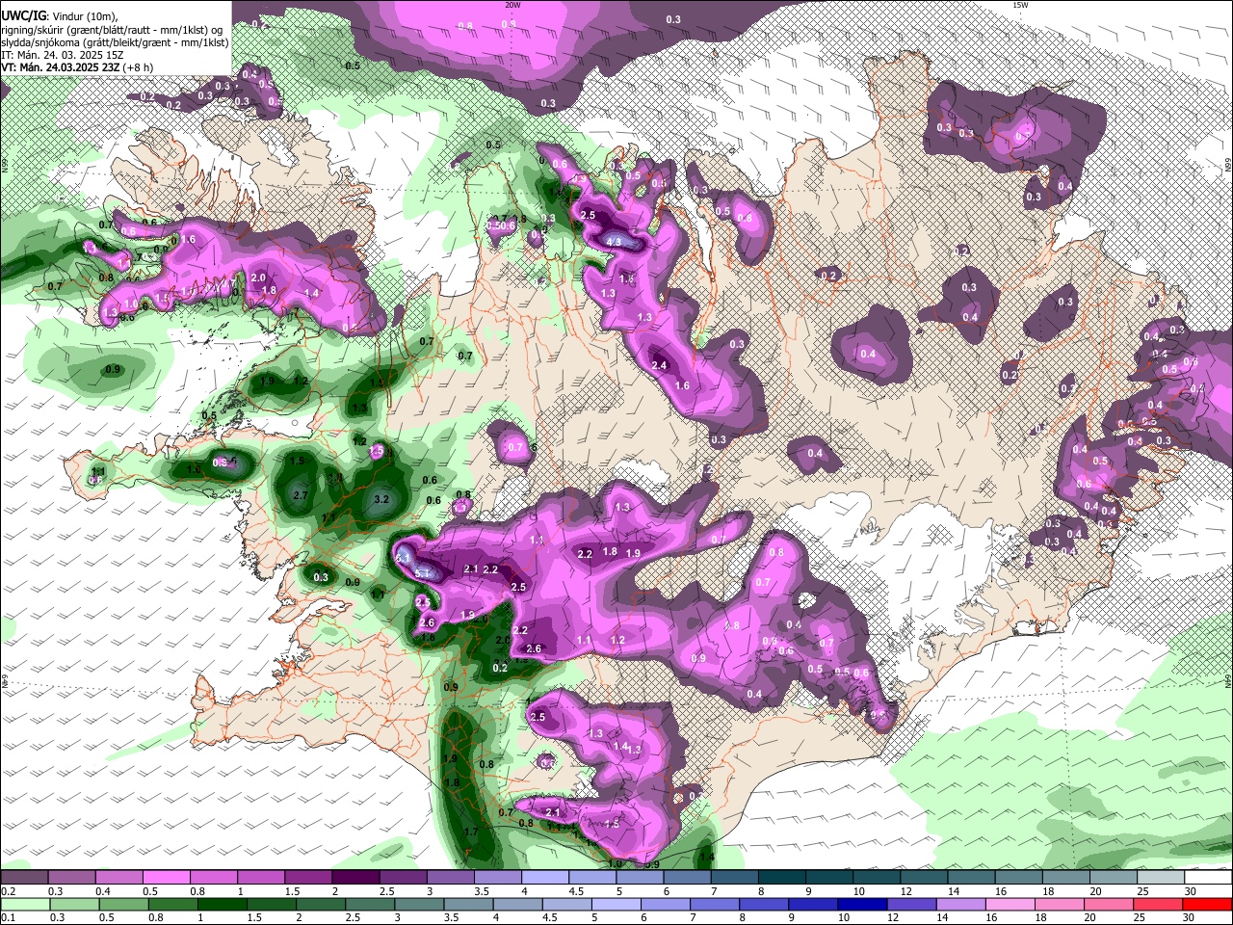This screenshot has height=925, width=1233.
Task: Select lower-row gray-teal swatch between 3 and 3.5
Action: click(421, 904)
